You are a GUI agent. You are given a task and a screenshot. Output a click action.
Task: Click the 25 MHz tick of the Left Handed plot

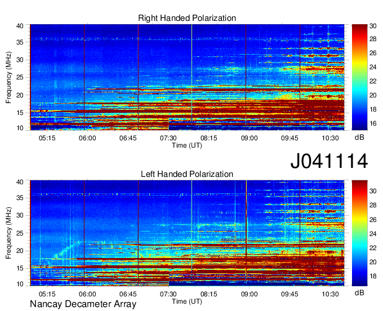click(20, 233)
